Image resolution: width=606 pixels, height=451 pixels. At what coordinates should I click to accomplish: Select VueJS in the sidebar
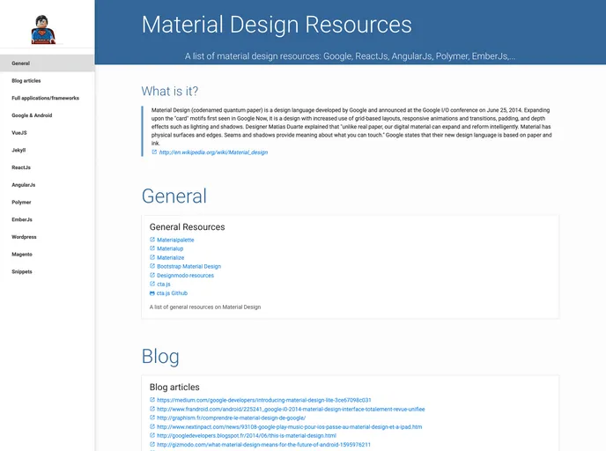(48, 133)
